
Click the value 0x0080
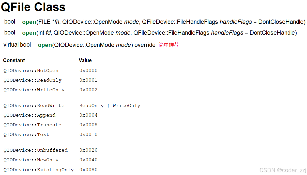pyautogui.click(x=88, y=170)
